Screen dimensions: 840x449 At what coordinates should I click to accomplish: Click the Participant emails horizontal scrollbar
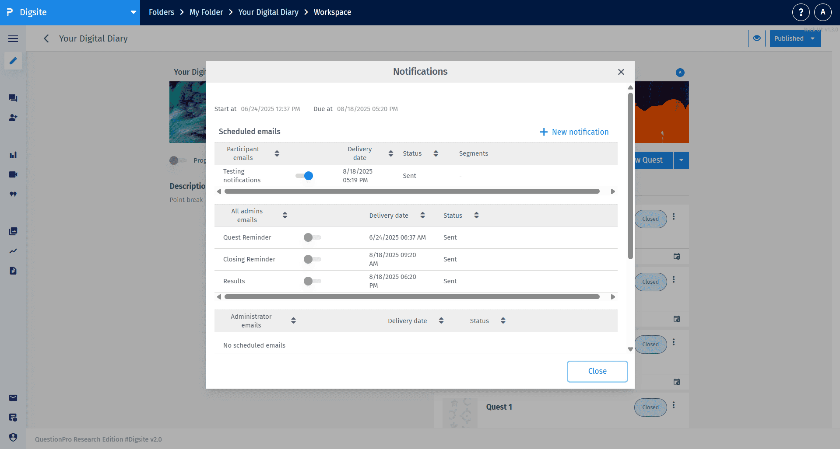click(x=411, y=191)
